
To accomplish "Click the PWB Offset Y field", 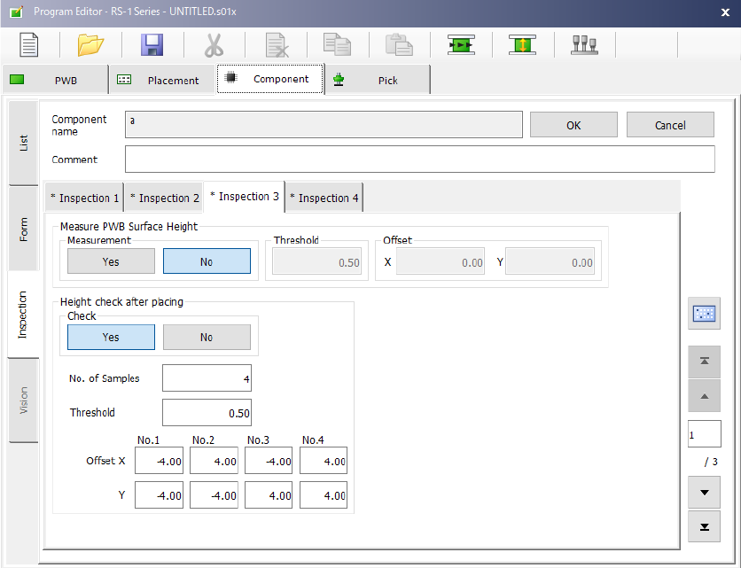I will click(550, 261).
